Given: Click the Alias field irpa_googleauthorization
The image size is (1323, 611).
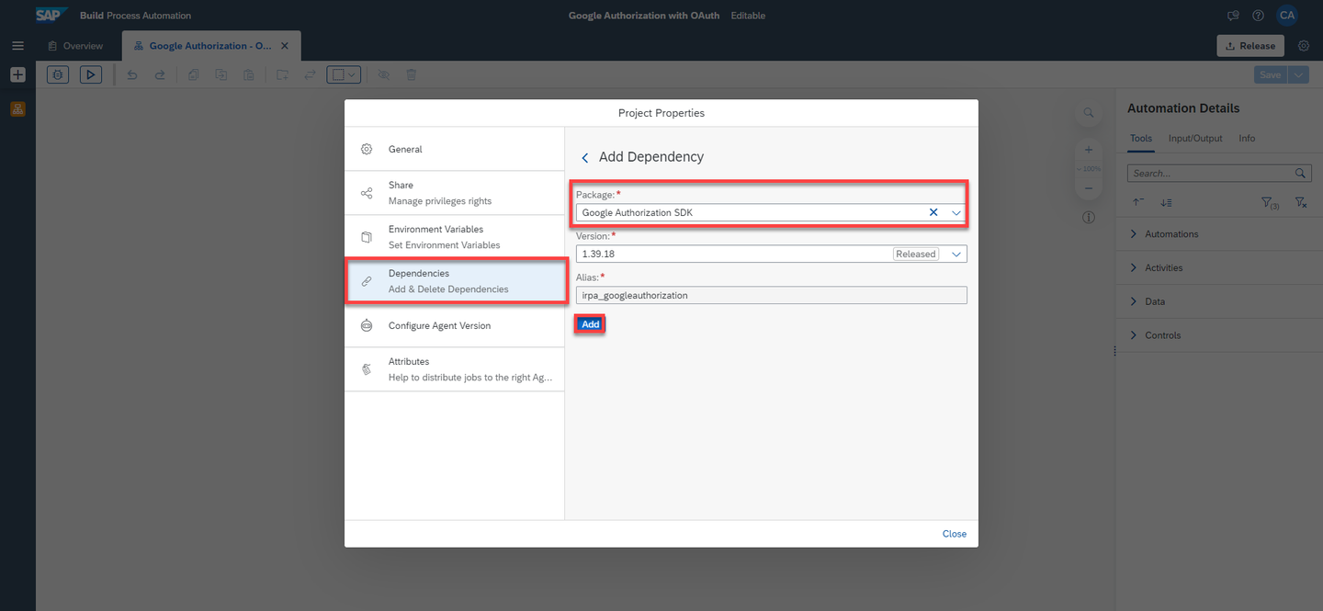Looking at the screenshot, I should coord(772,295).
